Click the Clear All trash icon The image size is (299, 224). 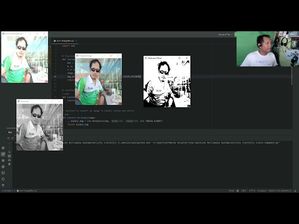point(9,164)
